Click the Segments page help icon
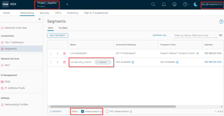This screenshot has width=224, height=116. (x=221, y=22)
